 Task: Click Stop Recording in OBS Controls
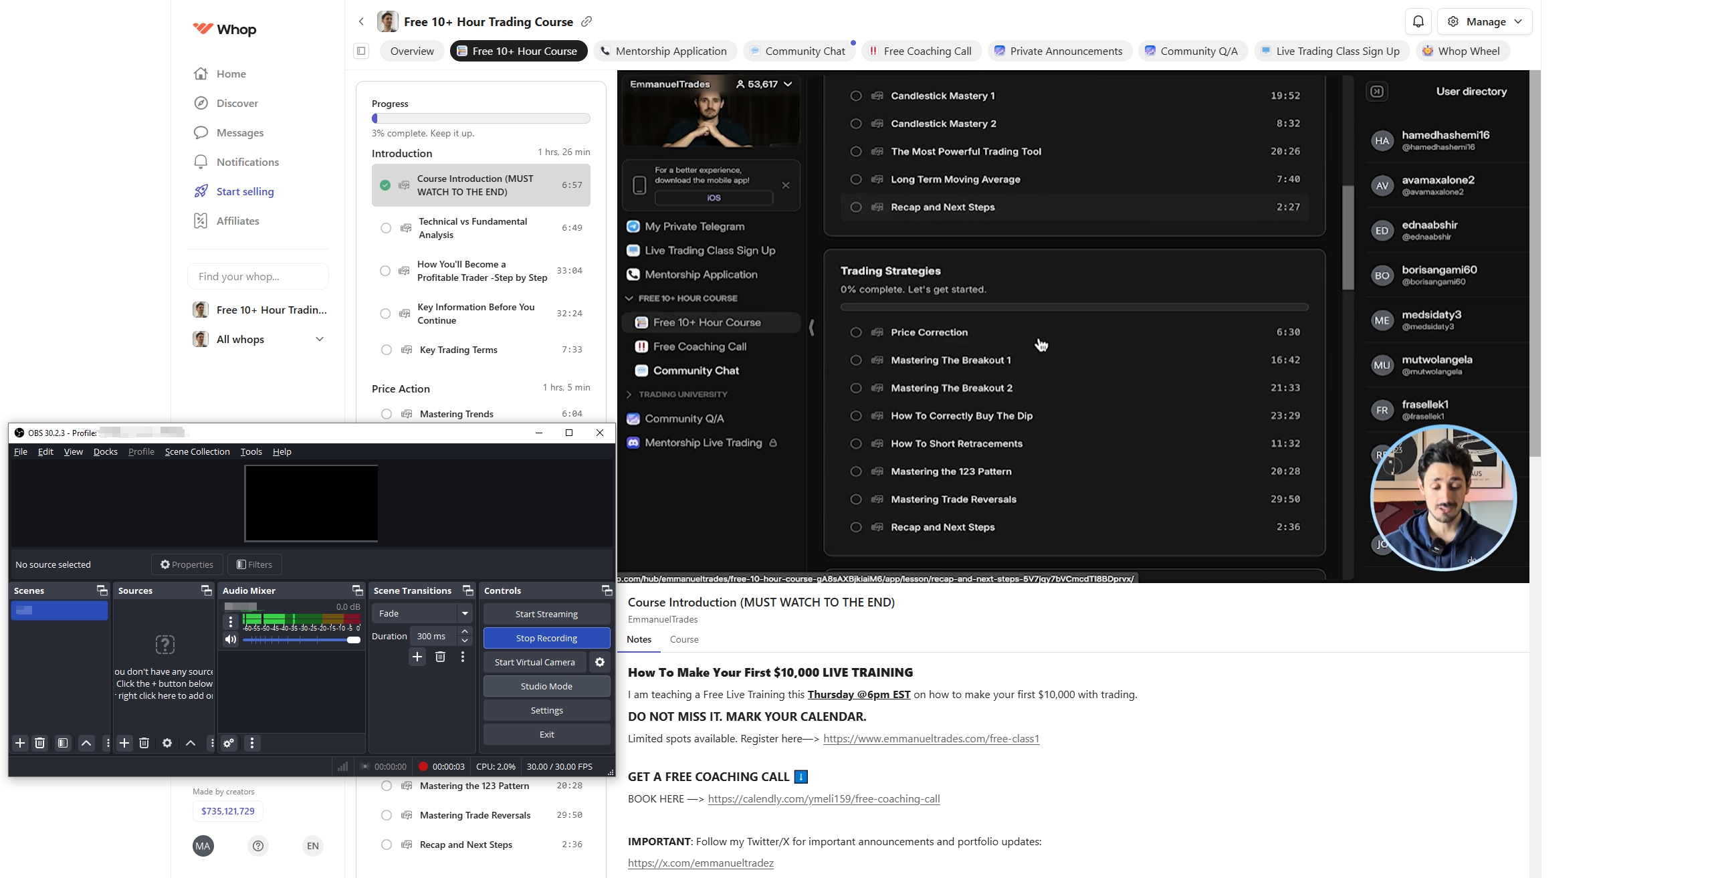546,638
